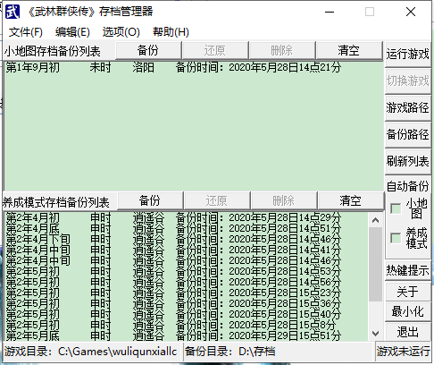This screenshot has height=365, width=434.
Task: Click 清空 button for 小地图存档备份列表
Action: point(349,50)
